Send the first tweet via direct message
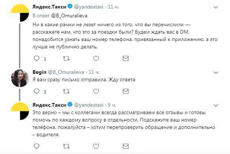This screenshot has width=230, height=154. 125,58
